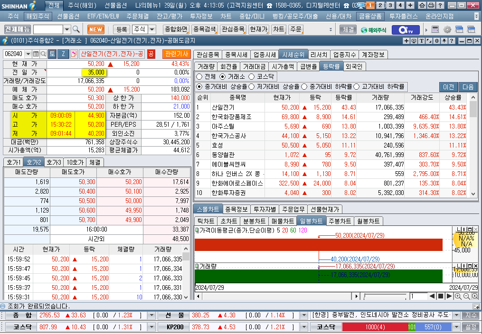Open help question mark in top title bar
Viewport: 482px width, 334px height.
click(x=440, y=5)
